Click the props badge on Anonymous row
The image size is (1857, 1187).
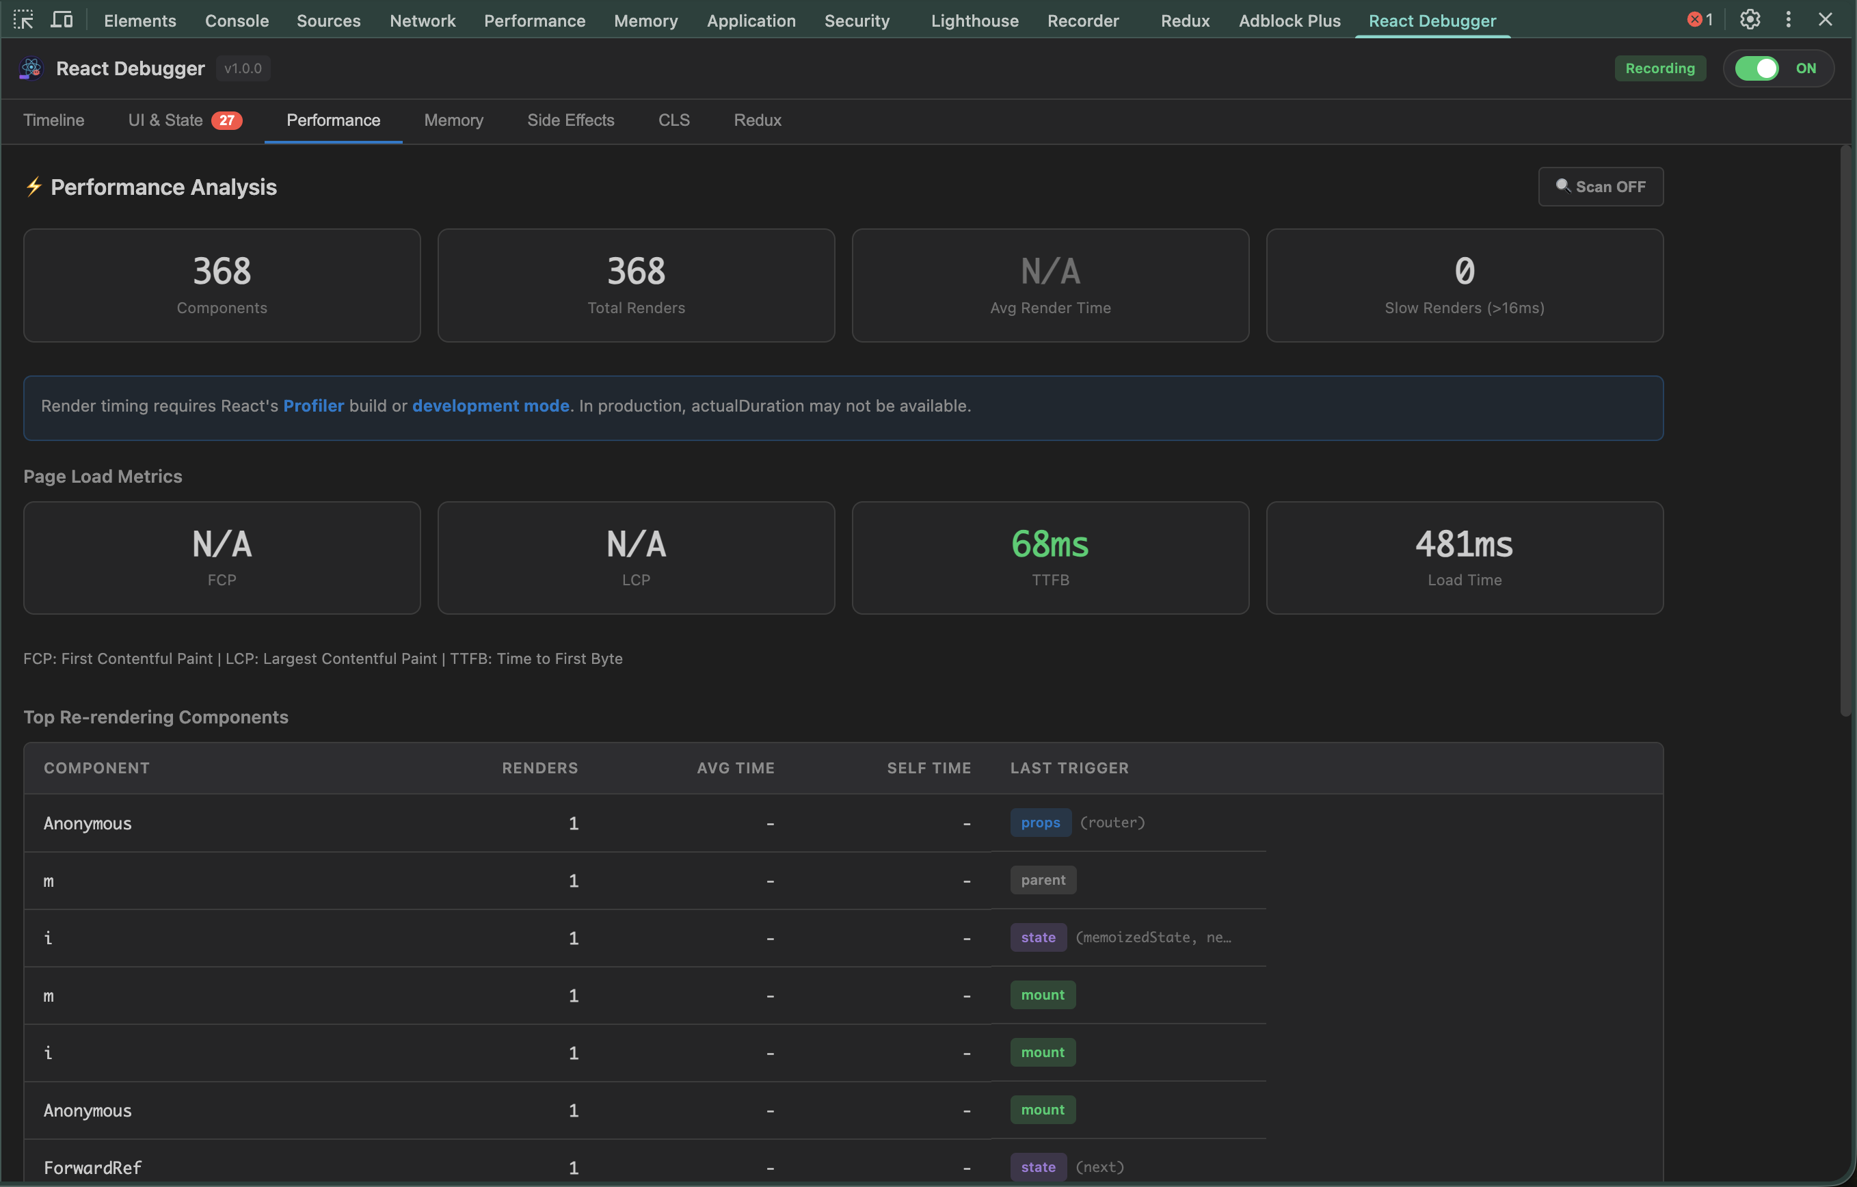(x=1041, y=822)
